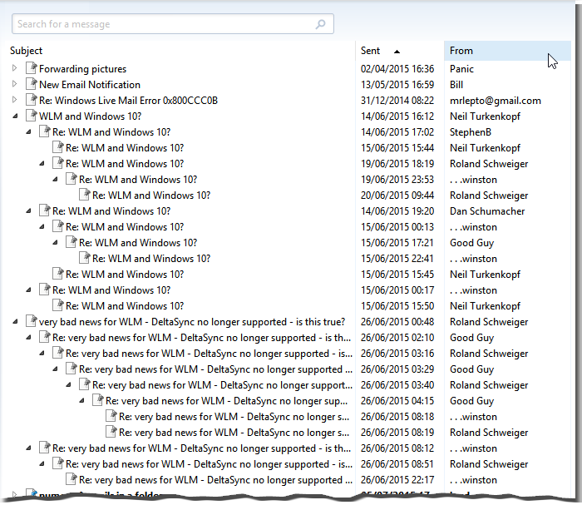Select the date '14/06/2015 16:12'
Image resolution: width=582 pixels, height=505 pixels.
pos(397,116)
